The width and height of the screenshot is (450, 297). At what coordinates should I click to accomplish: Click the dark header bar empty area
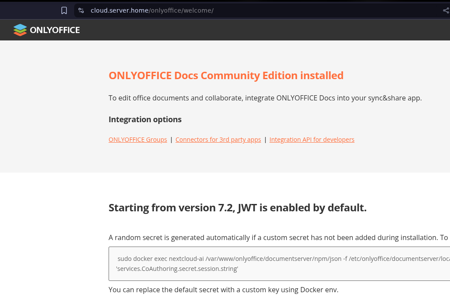coord(262,30)
